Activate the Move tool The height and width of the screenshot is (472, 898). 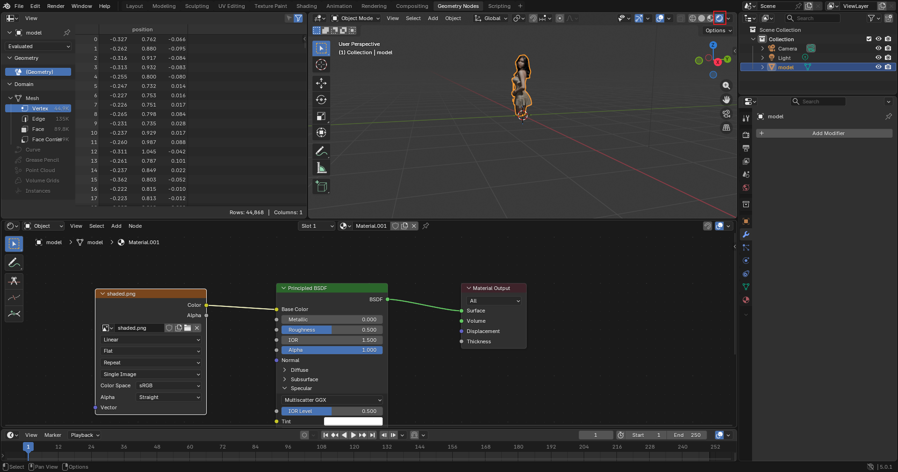[x=321, y=83]
